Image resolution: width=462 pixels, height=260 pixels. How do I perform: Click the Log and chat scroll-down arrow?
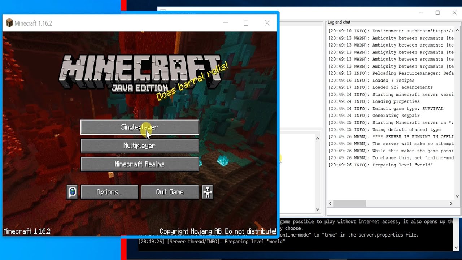457,196
